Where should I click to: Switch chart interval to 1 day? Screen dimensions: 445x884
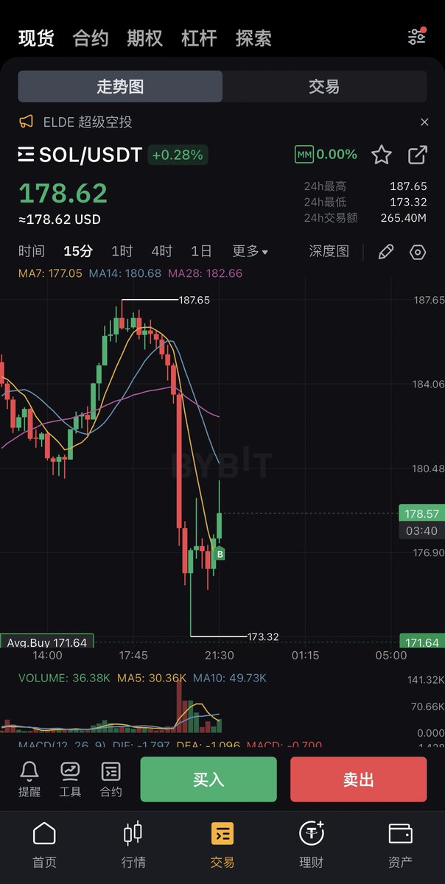pyautogui.click(x=201, y=251)
